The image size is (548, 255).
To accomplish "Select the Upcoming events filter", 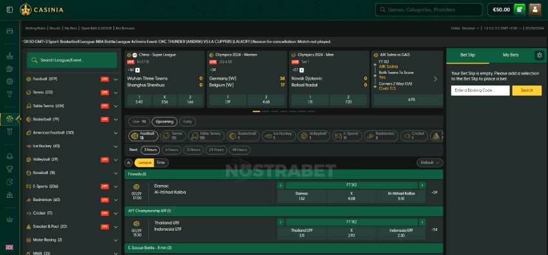I will 164,121.
